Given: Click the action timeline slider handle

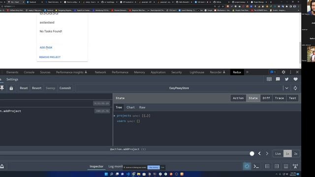Looking at the screenshot, I should (252, 153).
